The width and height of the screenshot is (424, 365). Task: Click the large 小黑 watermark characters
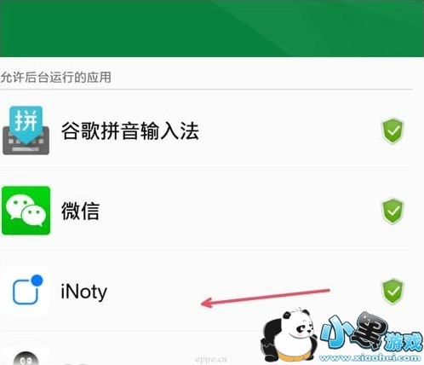tap(354, 331)
